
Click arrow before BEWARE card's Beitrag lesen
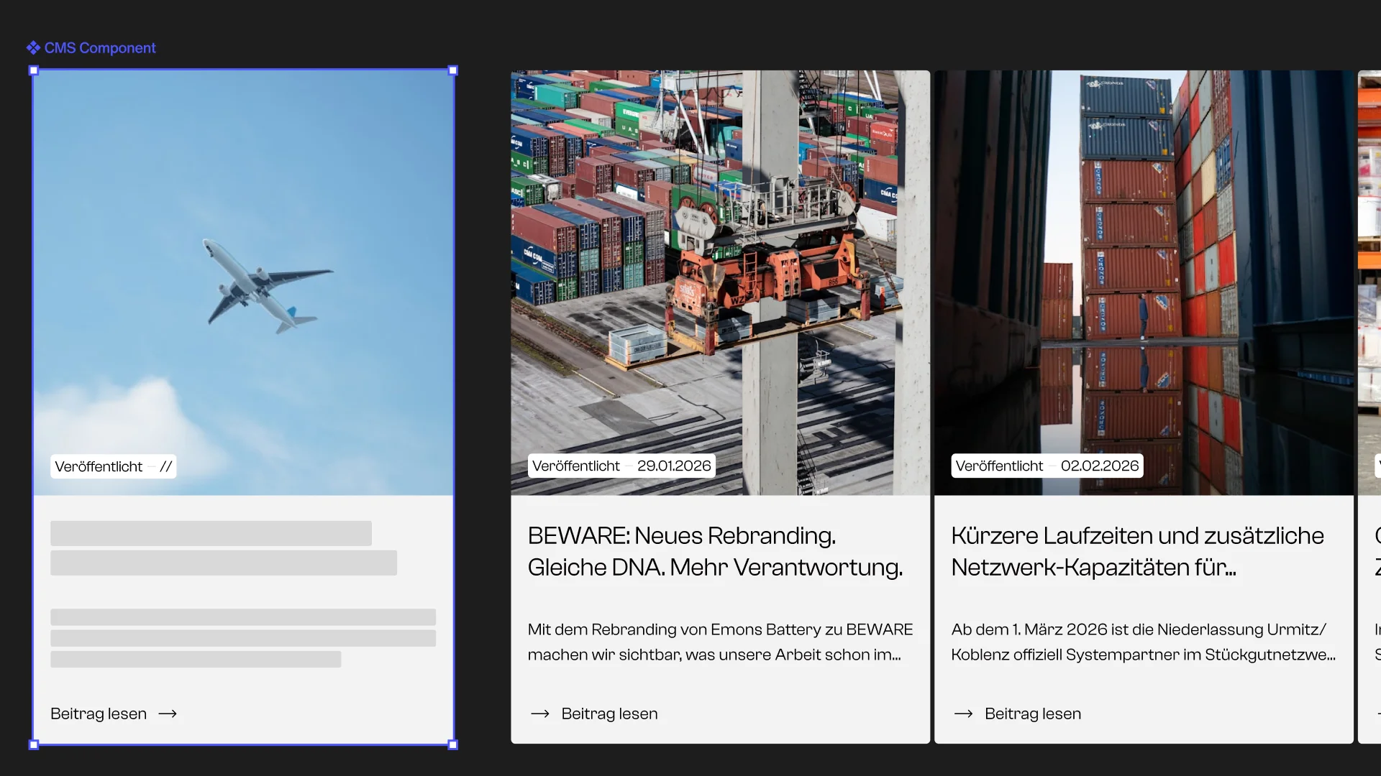(540, 713)
